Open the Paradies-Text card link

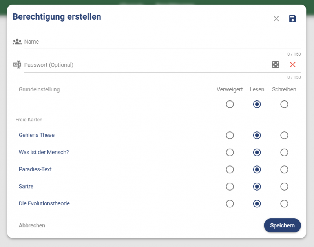[x=35, y=169]
